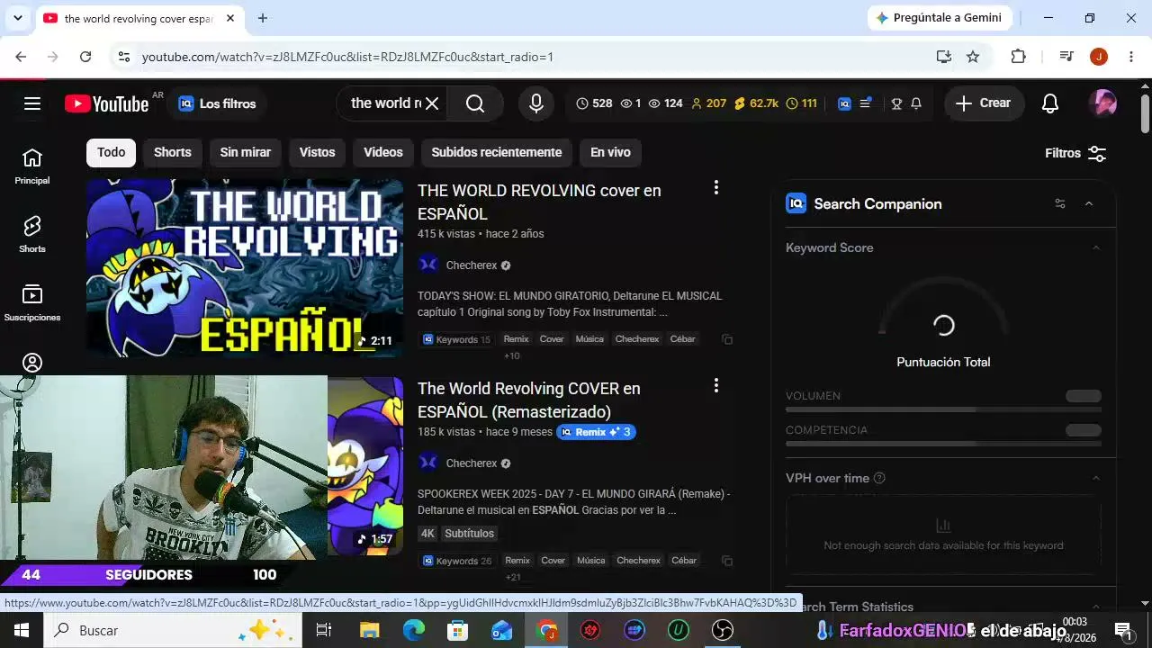The image size is (1152, 648).
Task: Open Shorts in the sidebar
Action: click(32, 234)
